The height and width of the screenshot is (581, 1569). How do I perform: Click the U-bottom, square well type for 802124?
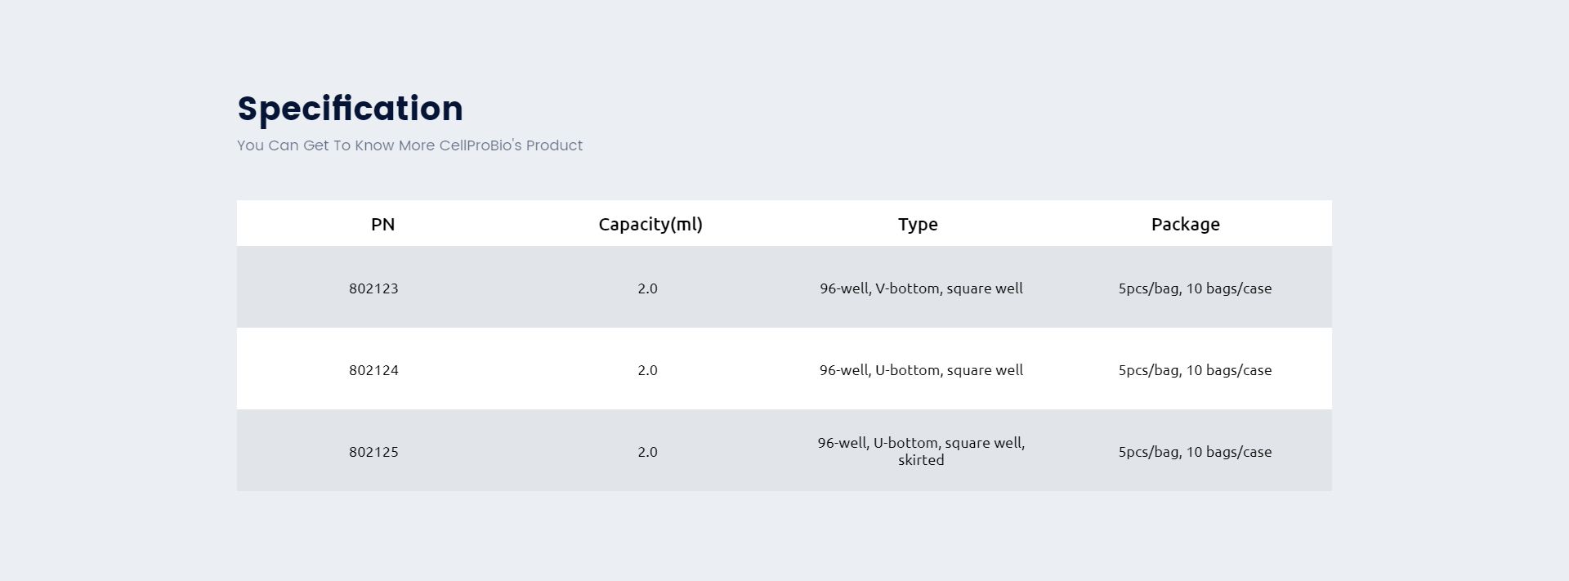point(921,370)
